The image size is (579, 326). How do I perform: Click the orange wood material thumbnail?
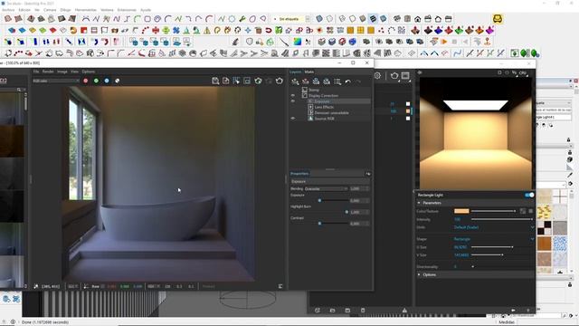click(544, 244)
